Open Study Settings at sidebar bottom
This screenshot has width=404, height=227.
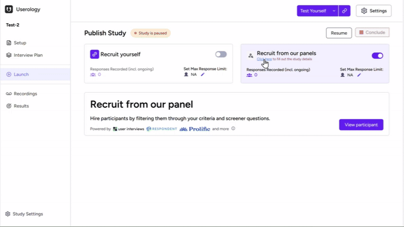(27, 214)
